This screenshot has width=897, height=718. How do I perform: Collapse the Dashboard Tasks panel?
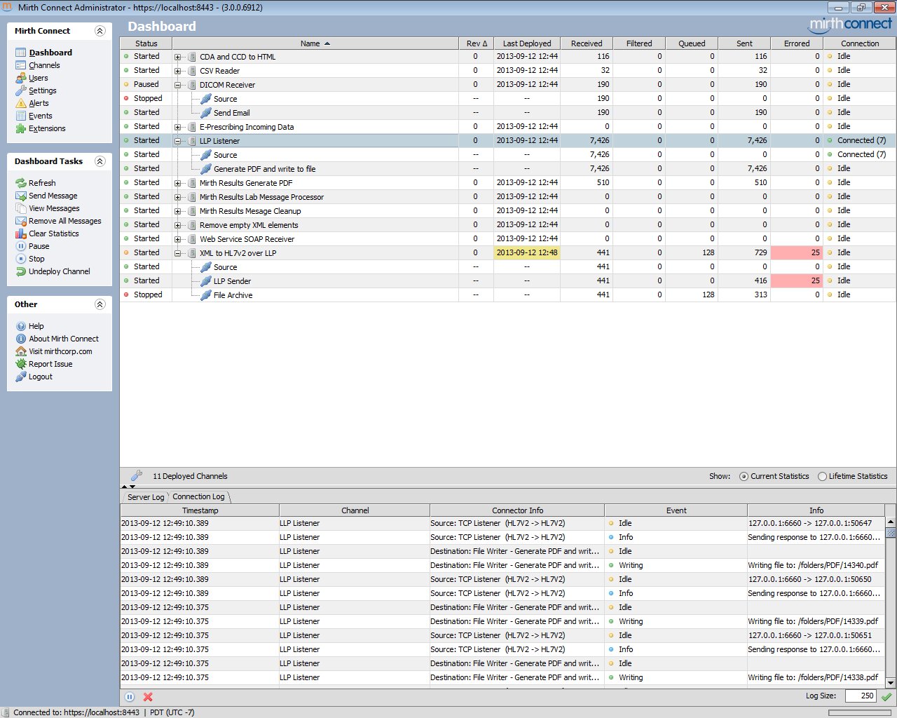(x=100, y=161)
